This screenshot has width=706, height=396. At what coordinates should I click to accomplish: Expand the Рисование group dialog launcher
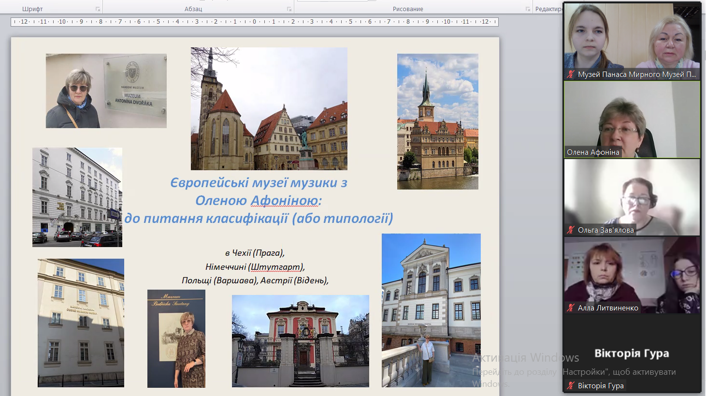click(528, 9)
